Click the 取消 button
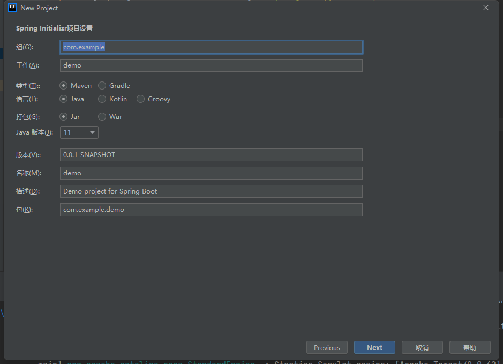503x364 pixels. [x=422, y=347]
